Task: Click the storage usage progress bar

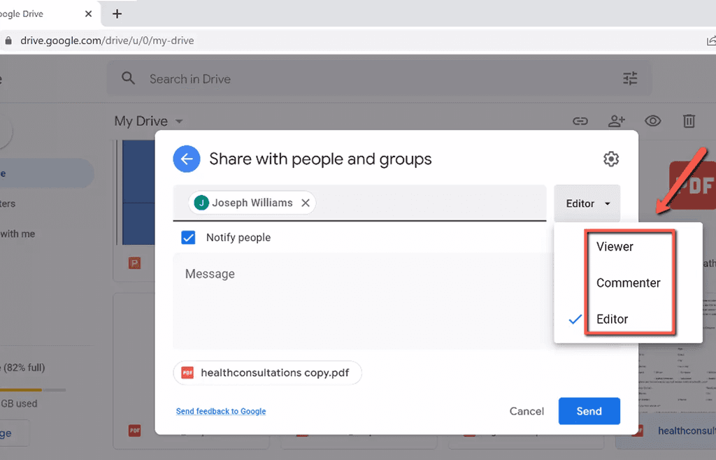Action: click(x=31, y=388)
